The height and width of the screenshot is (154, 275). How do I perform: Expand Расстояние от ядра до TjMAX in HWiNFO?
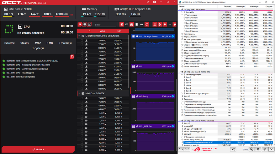coord(182,93)
